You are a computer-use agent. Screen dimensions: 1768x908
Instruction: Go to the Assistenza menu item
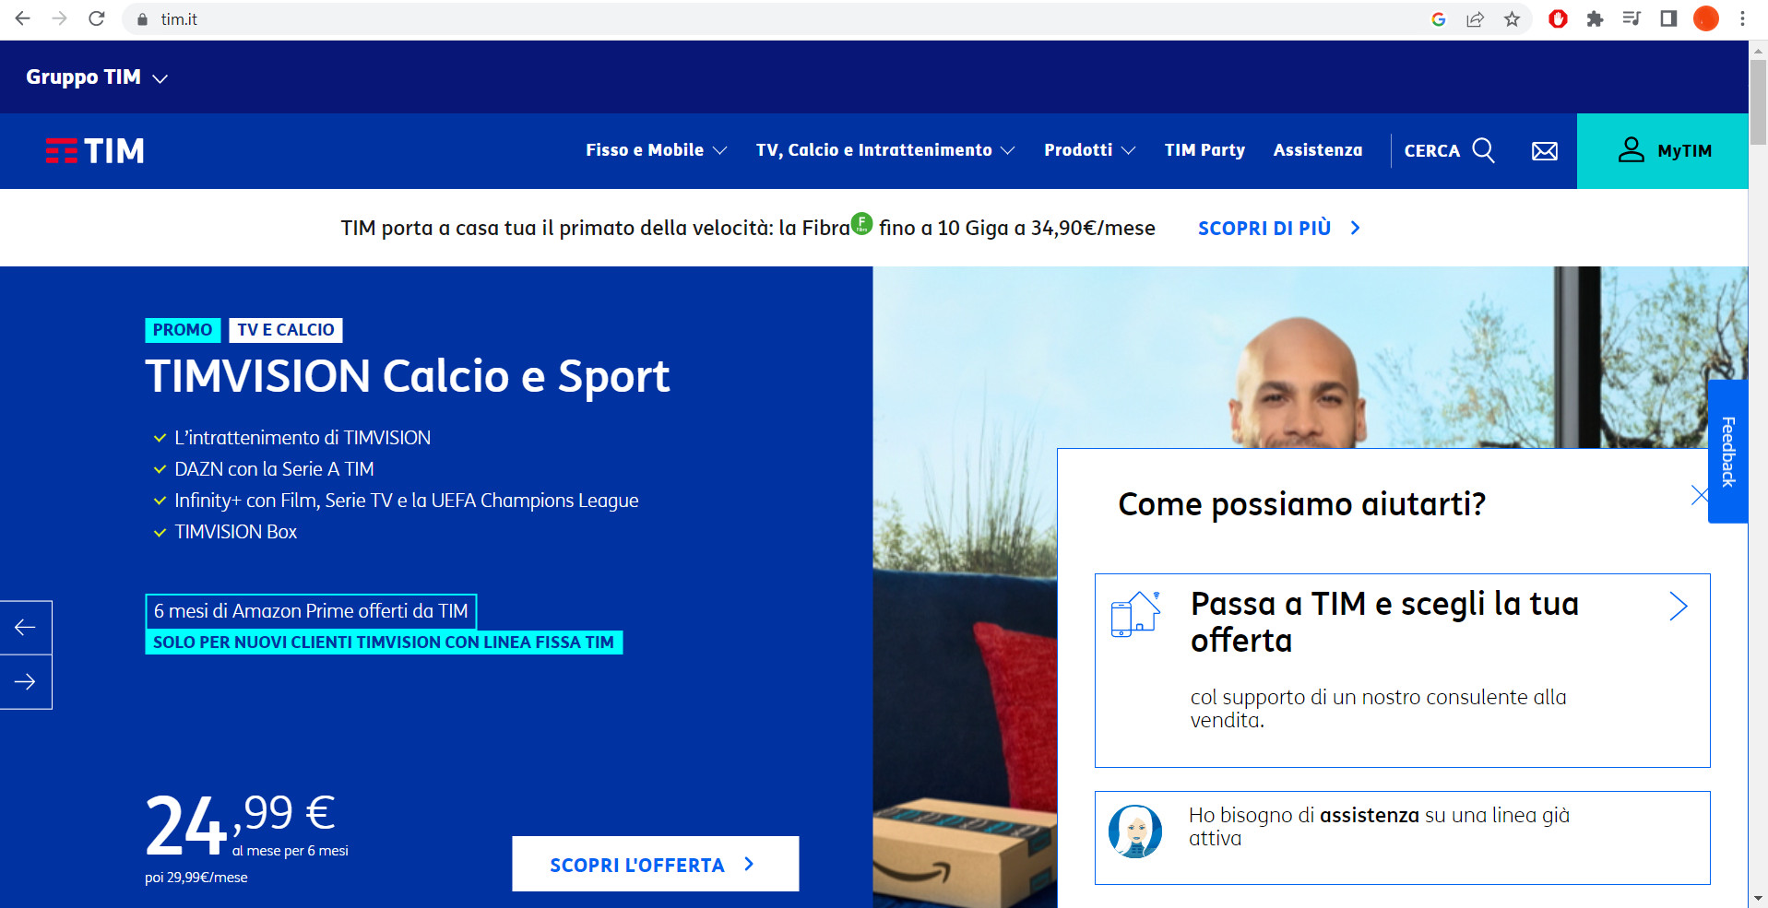(x=1317, y=150)
